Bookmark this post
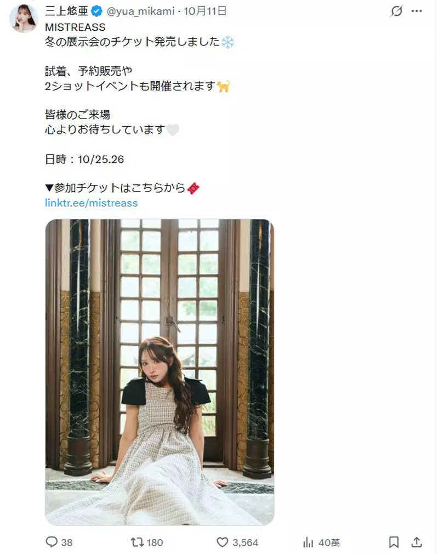This screenshot has width=438, height=554. (394, 541)
